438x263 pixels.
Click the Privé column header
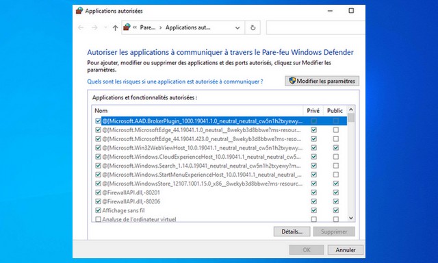click(313, 111)
